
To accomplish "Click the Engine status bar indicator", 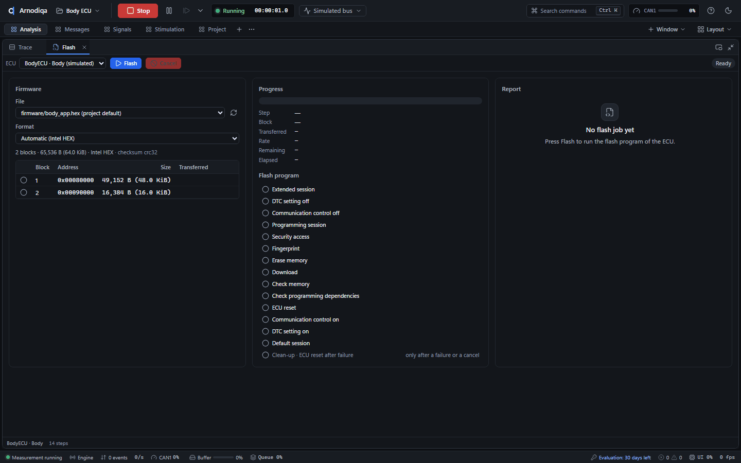I will coord(81,457).
